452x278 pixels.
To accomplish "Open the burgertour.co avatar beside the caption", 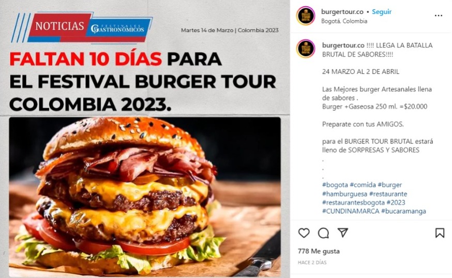I will [x=306, y=48].
